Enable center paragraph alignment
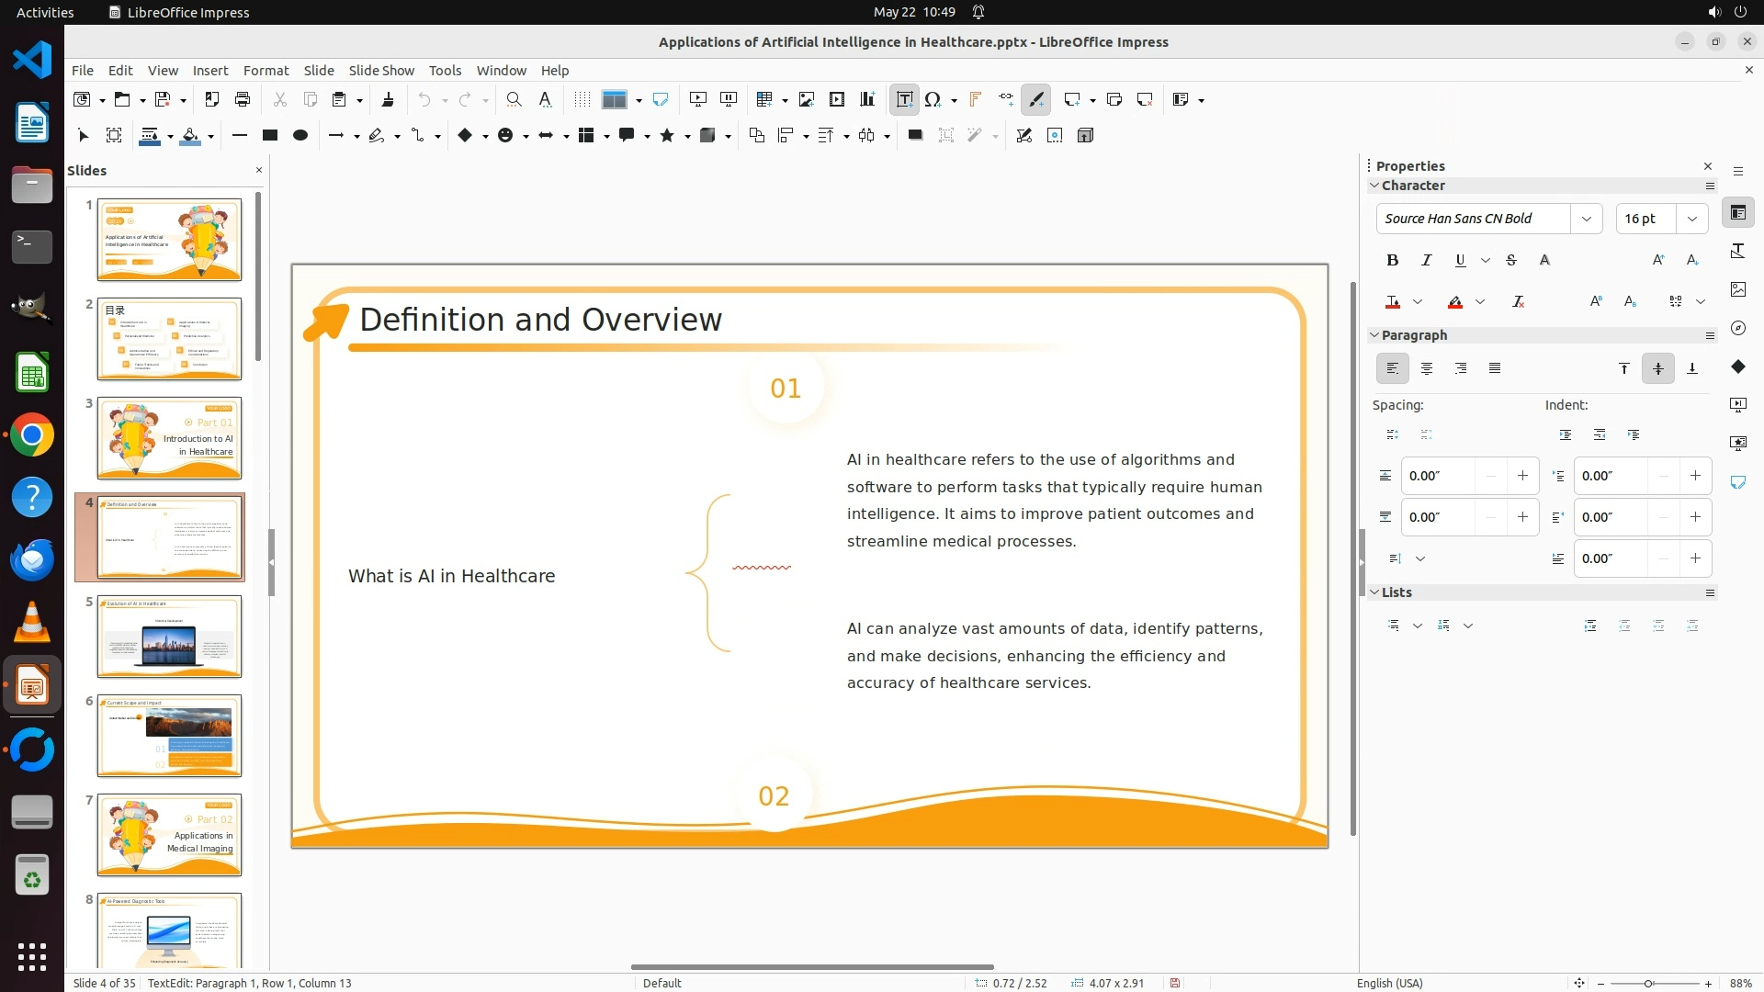 (x=1427, y=368)
